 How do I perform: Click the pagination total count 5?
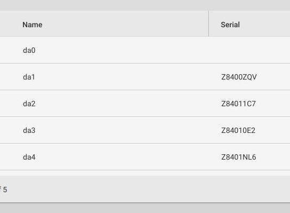click(5, 190)
